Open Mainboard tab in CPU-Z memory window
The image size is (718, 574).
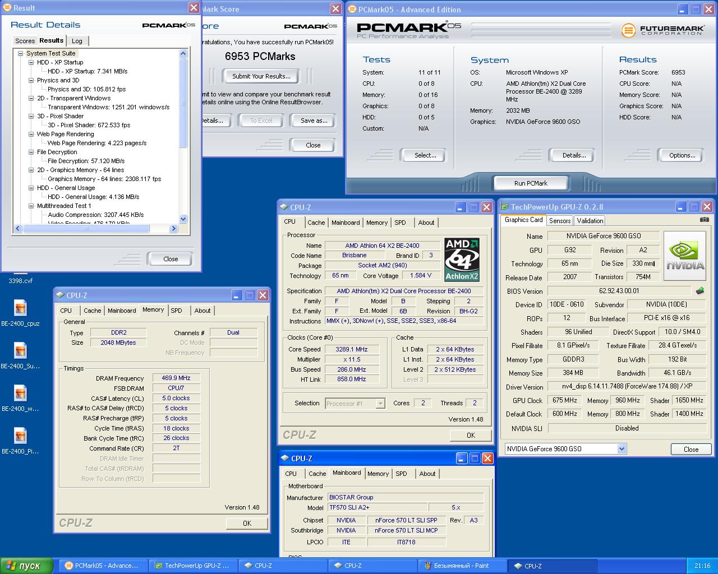coord(122,311)
